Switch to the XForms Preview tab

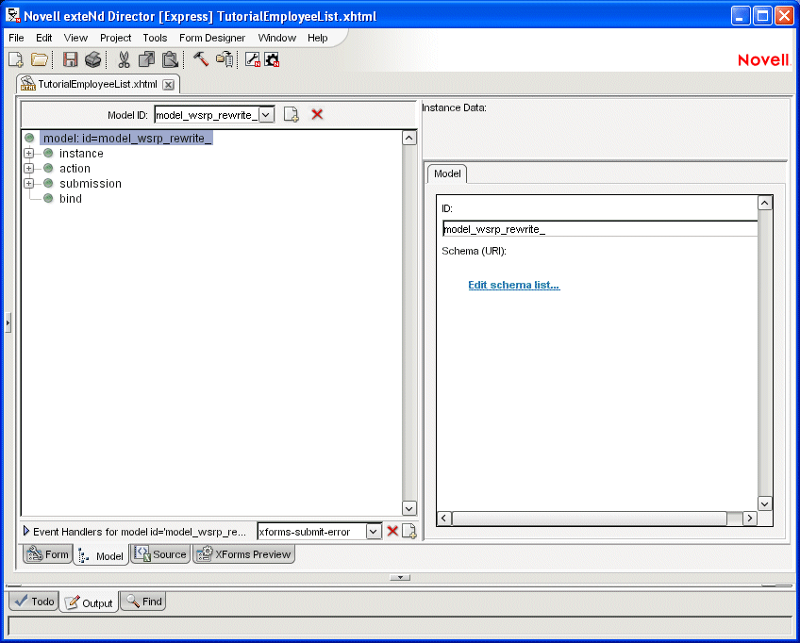[x=244, y=553]
